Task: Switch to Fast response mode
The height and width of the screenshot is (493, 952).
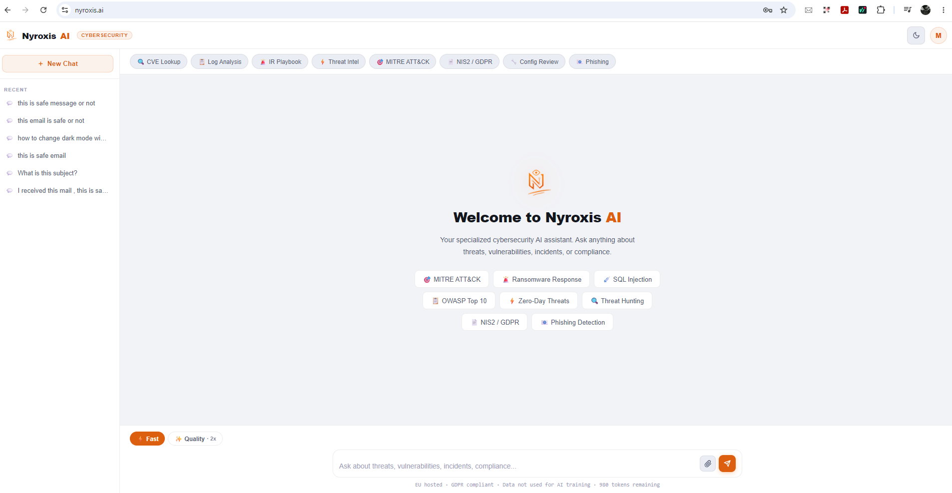Action: pyautogui.click(x=147, y=439)
